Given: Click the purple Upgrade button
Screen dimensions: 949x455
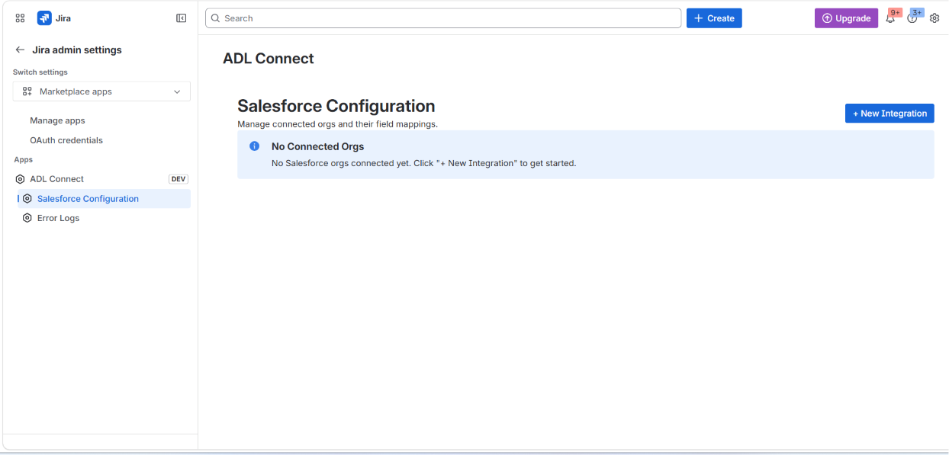Looking at the screenshot, I should click(x=847, y=18).
